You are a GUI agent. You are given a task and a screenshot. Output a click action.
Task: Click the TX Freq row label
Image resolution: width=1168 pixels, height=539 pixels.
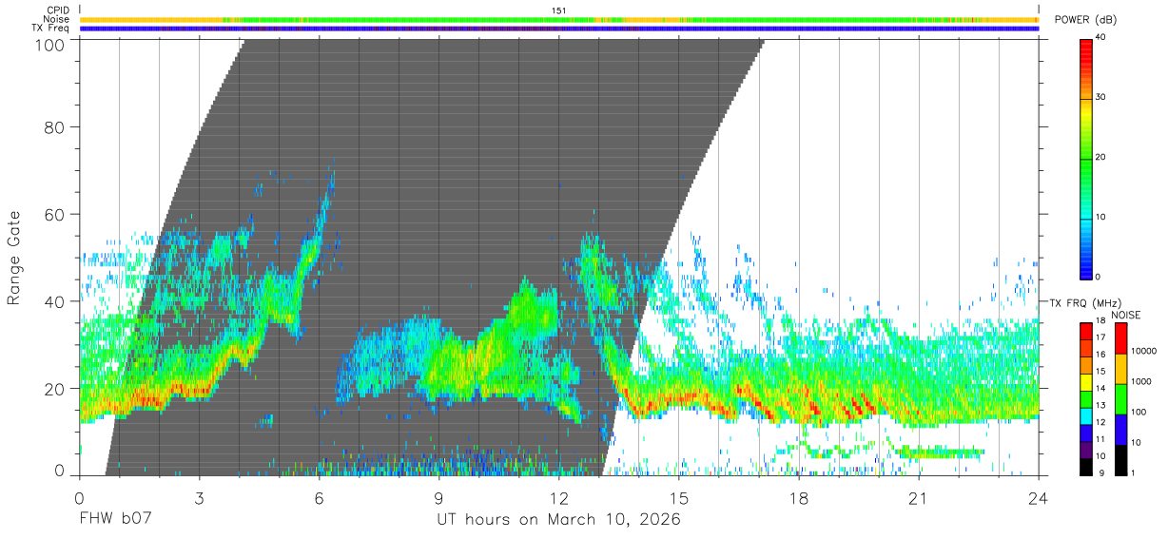tap(51, 29)
